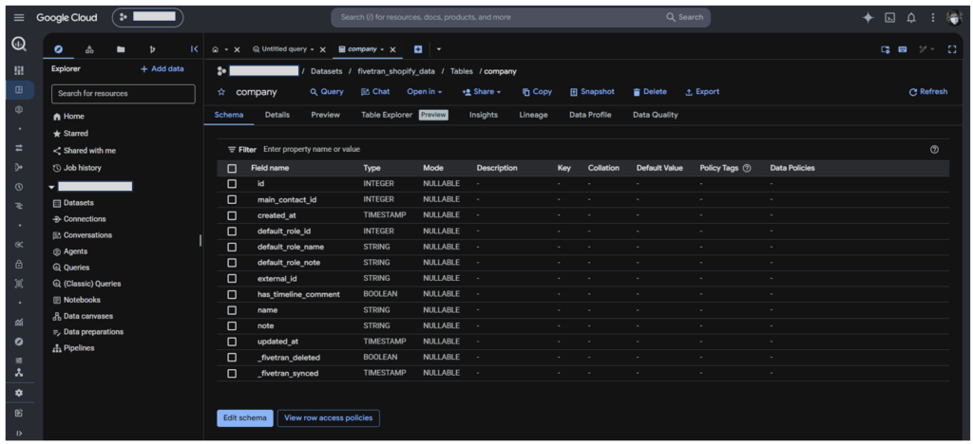Screen dimensions: 973x444
Task: Star the company table
Action: (x=221, y=92)
